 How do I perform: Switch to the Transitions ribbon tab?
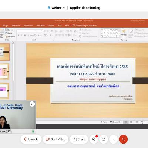point(16,26)
